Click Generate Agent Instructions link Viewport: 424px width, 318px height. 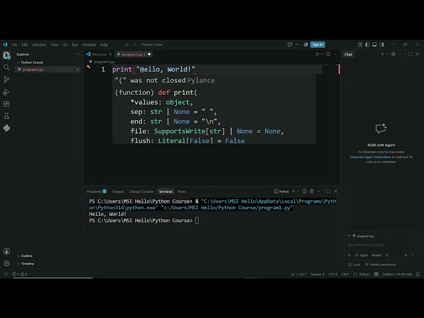point(370,157)
